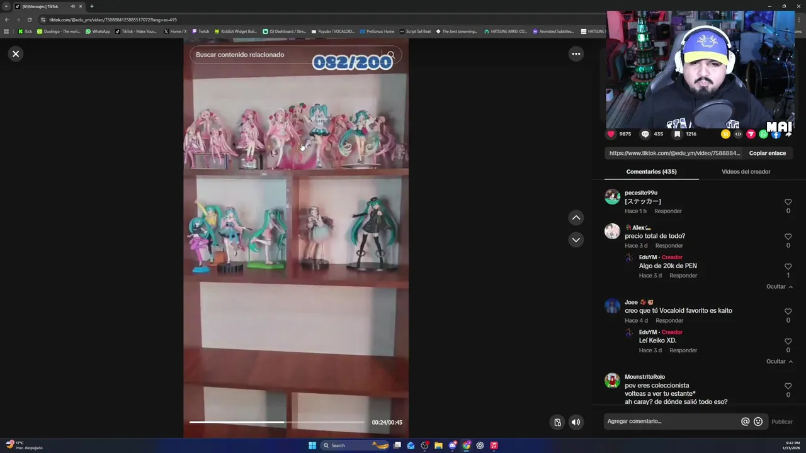
Task: Like EduYM's Leí Keiko XD reply
Action: (x=788, y=342)
